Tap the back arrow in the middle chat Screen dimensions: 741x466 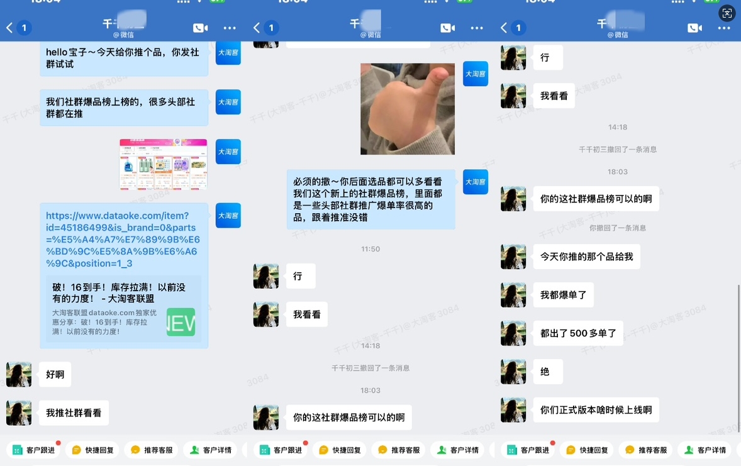257,28
